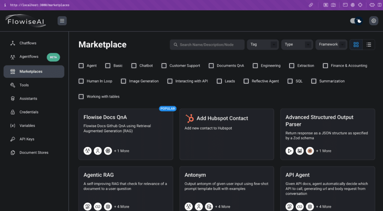Check the Engineering filter checkbox
383x211 pixels.
click(255, 66)
